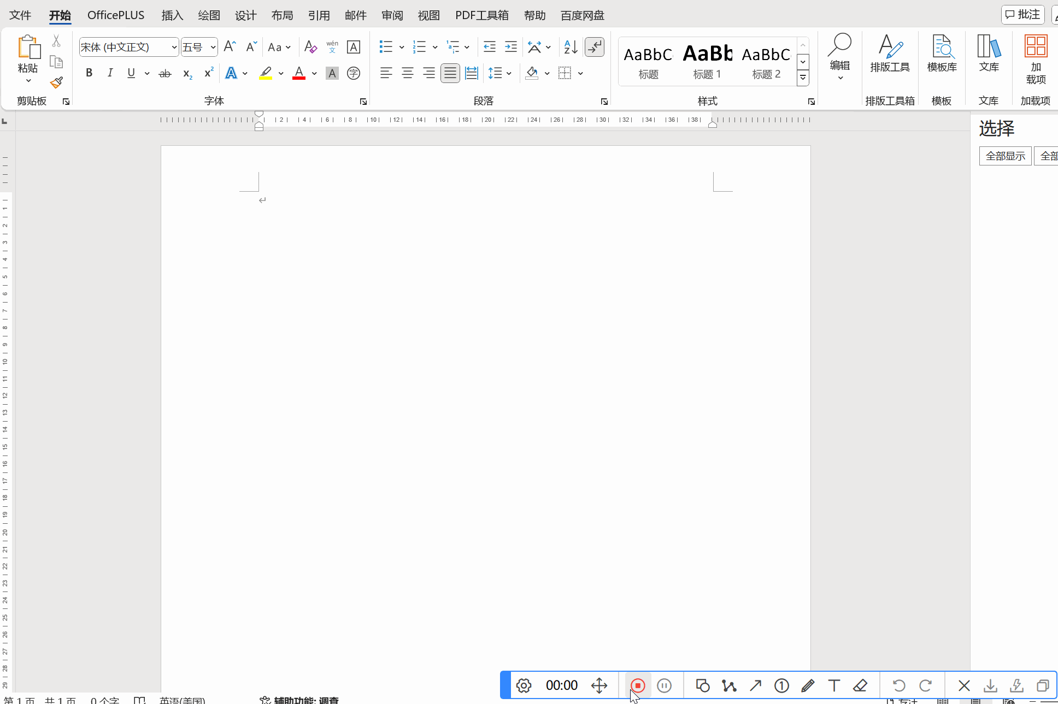The height and width of the screenshot is (704, 1058).
Task: Click the 全部显示 button
Action: (x=1005, y=156)
